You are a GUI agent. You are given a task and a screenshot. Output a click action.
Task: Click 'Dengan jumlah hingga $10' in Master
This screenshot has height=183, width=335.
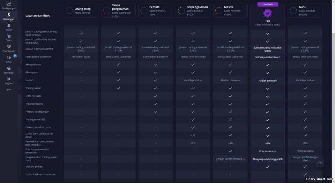point(230,159)
